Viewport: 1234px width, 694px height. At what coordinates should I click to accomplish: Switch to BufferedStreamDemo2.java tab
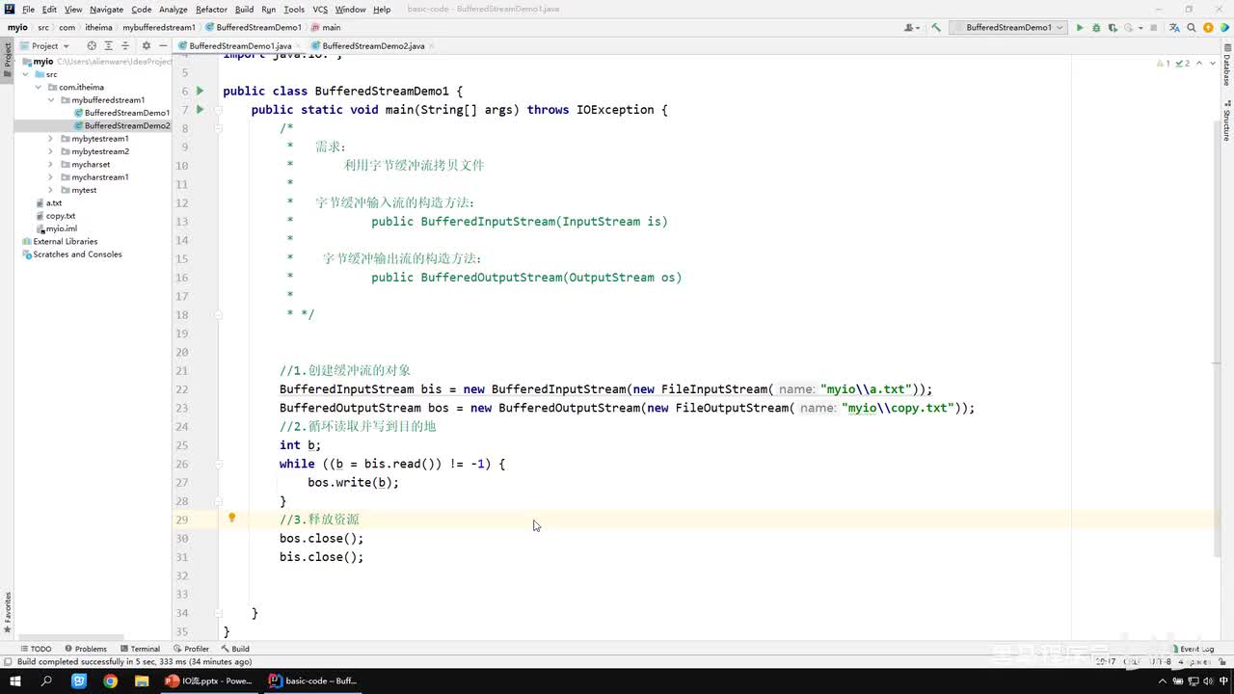pos(373,45)
